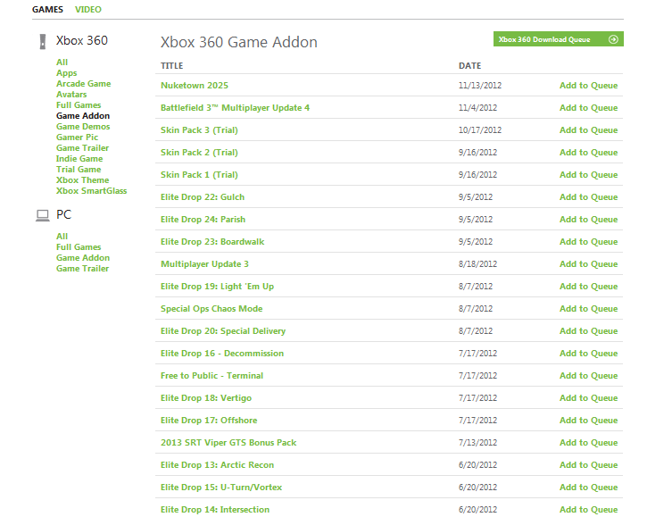Click the 11/13/2012 date cell

pyautogui.click(x=480, y=86)
